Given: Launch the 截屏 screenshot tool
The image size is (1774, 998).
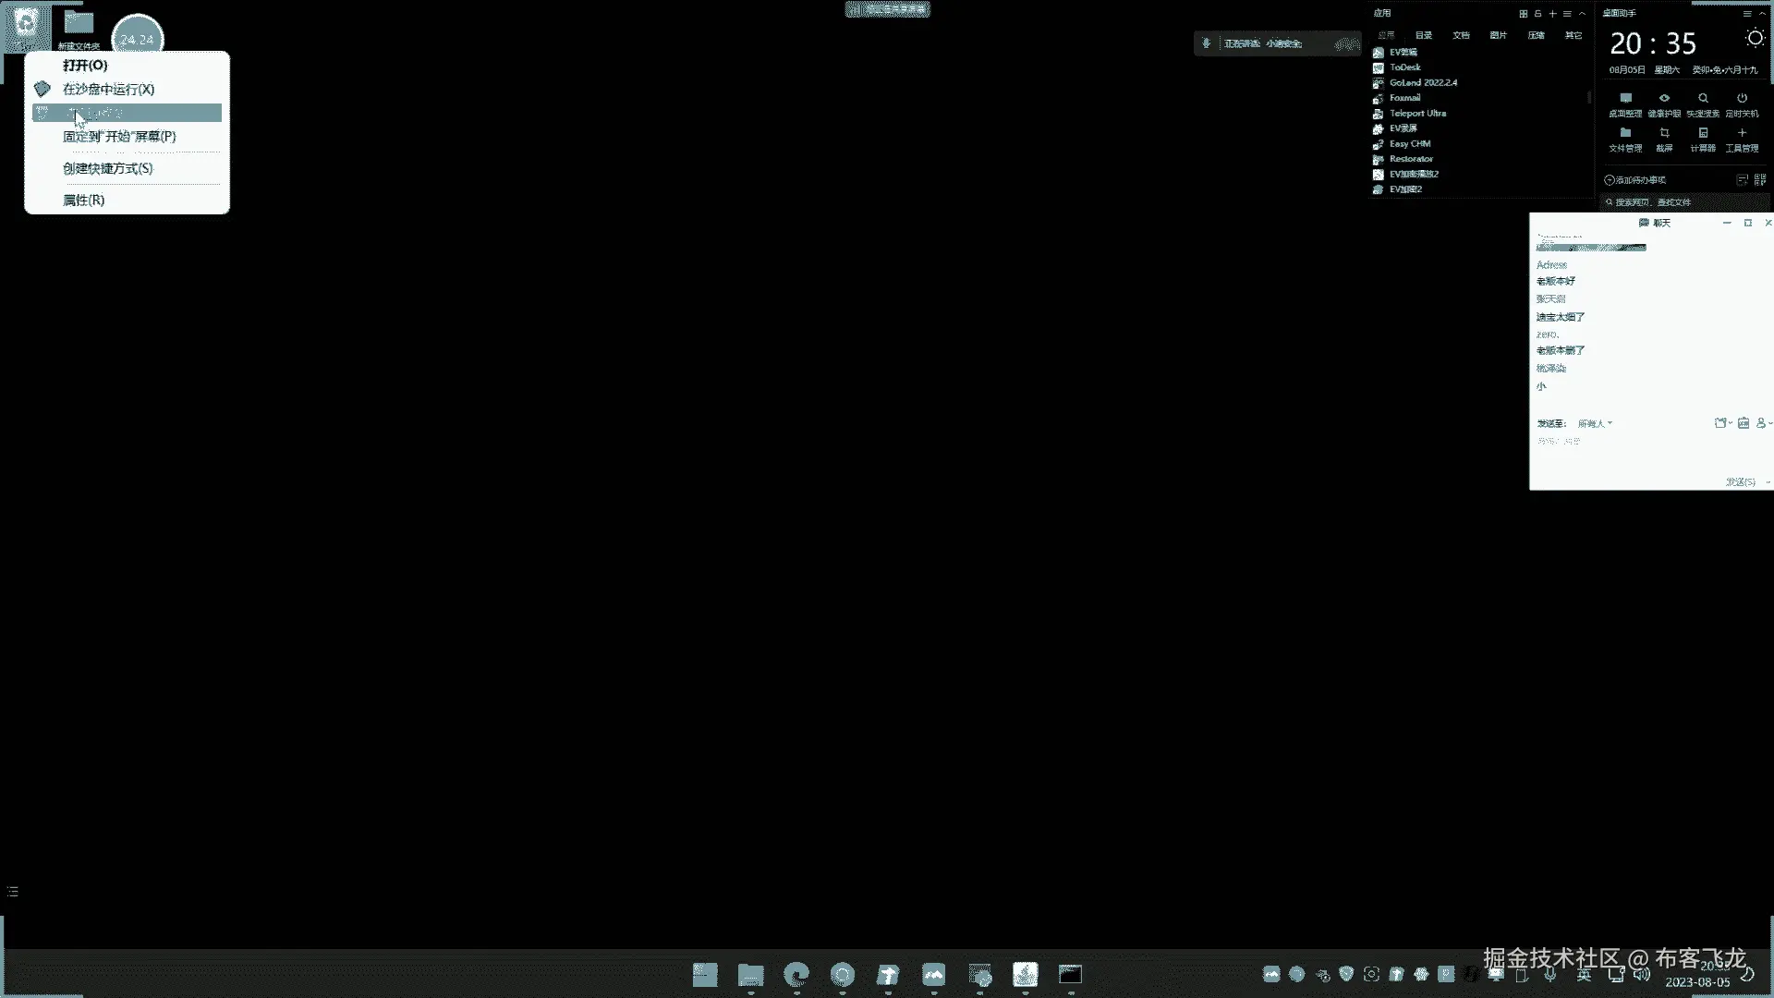Looking at the screenshot, I should tap(1664, 134).
